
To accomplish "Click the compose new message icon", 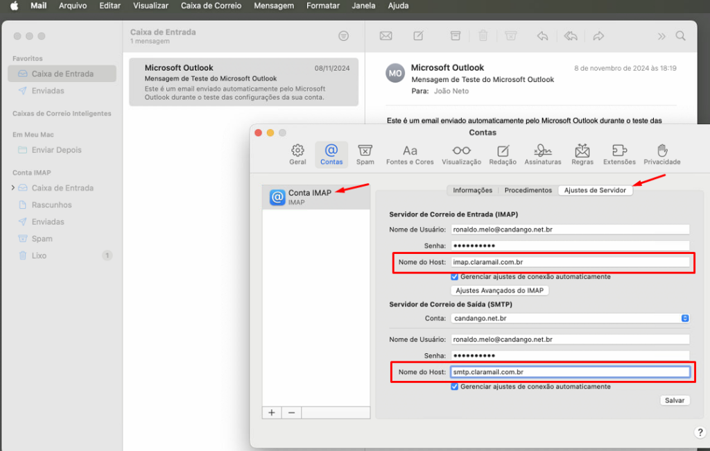I will tap(419, 36).
